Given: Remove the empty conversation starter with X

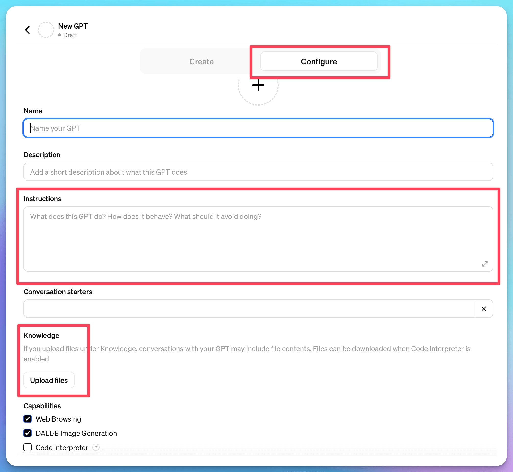Looking at the screenshot, I should coord(484,309).
